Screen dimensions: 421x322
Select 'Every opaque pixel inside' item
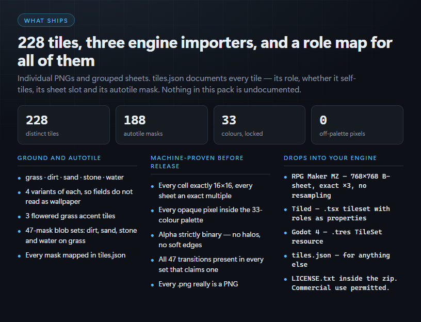pyautogui.click(x=211, y=215)
